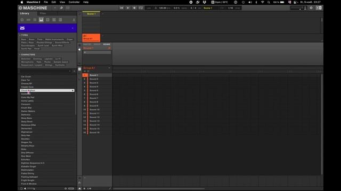The width and height of the screenshot is (341, 191).
Task: Toggle the pencil paint icon at editor bottom
Action: tap(110, 189)
